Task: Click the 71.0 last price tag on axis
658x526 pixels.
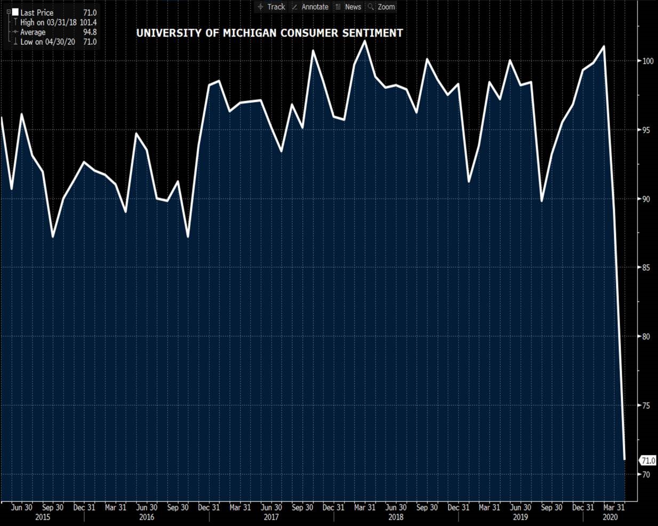Action: (648, 460)
